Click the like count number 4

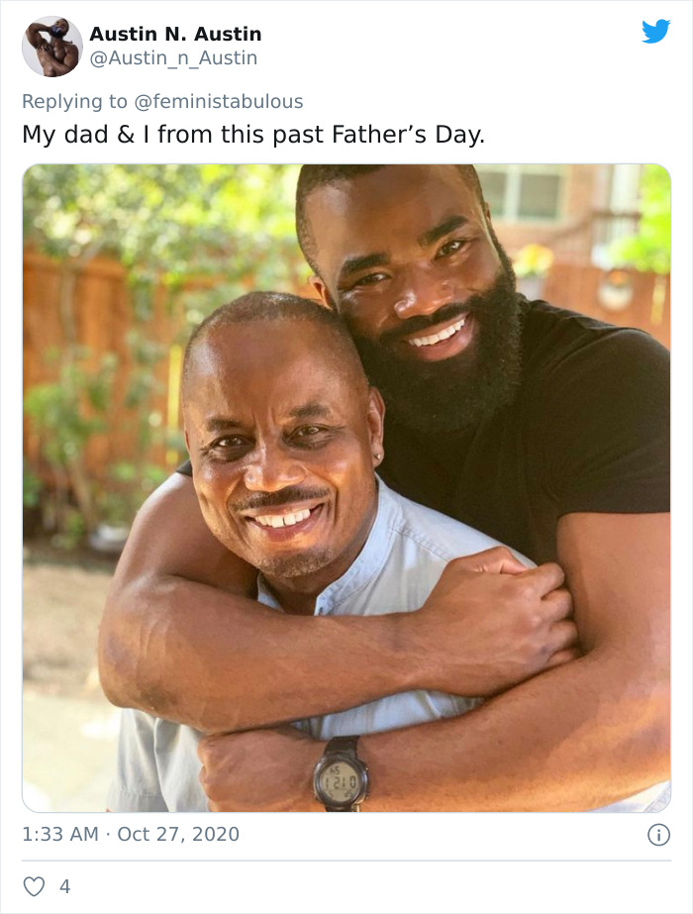tap(65, 886)
